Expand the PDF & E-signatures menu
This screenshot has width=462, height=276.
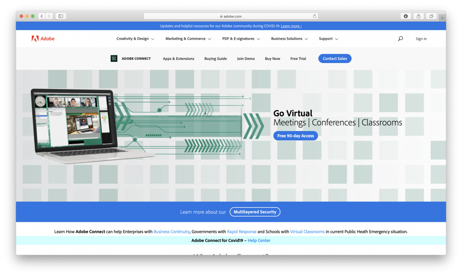(241, 39)
